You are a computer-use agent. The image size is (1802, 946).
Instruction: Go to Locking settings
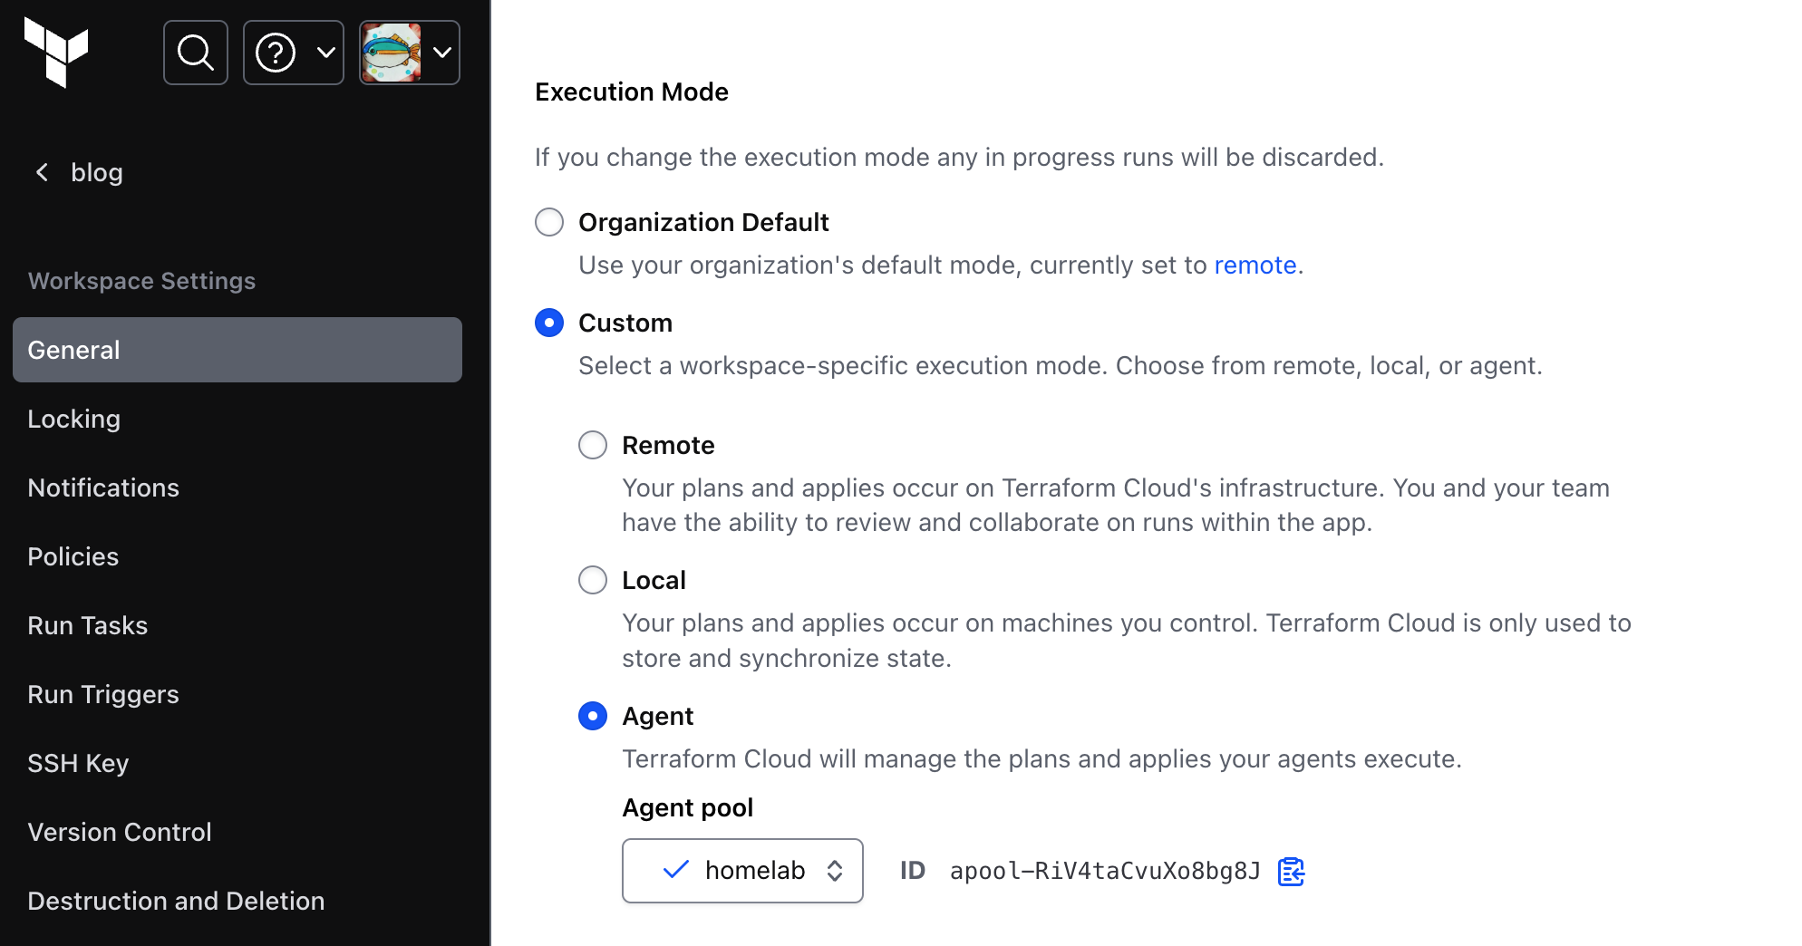pos(74,419)
